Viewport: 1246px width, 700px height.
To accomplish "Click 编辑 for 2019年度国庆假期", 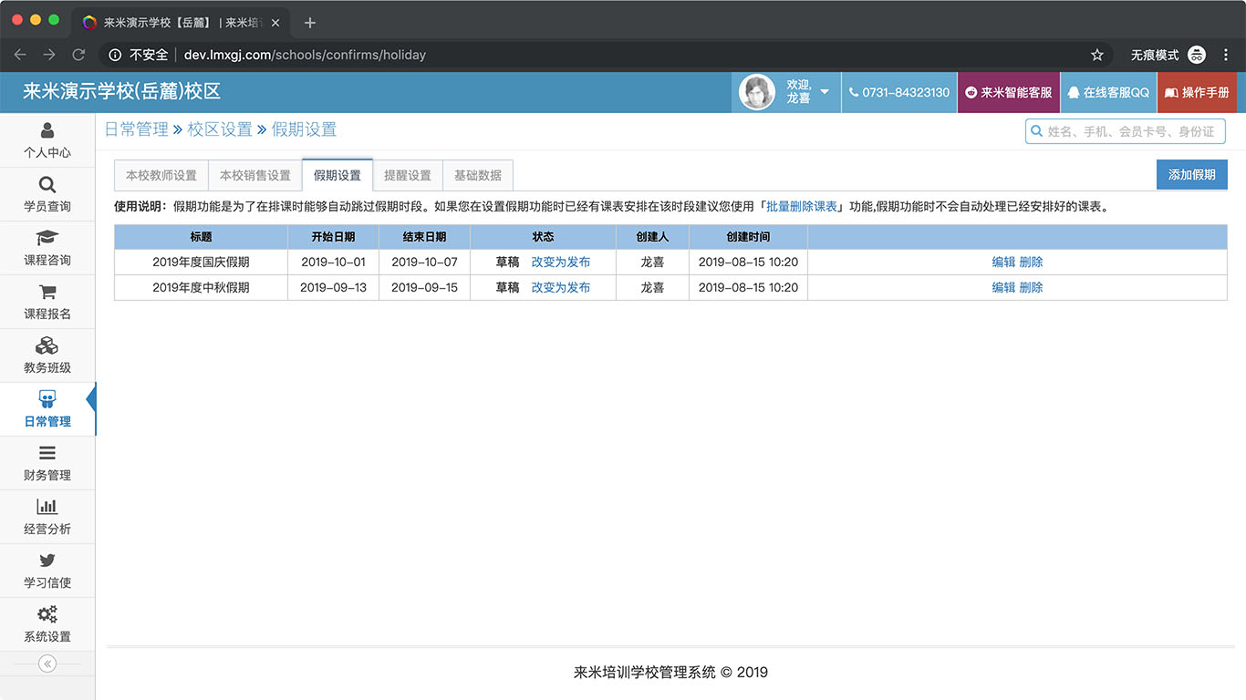I will coord(1003,262).
